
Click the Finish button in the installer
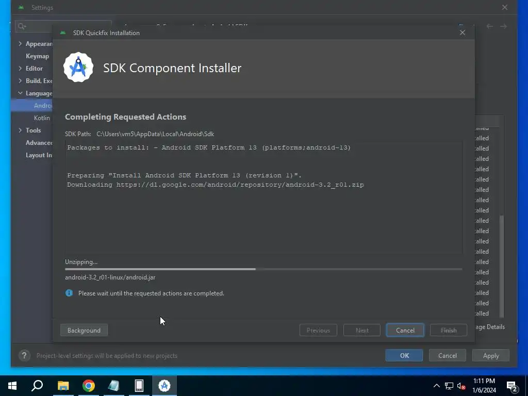point(449,330)
